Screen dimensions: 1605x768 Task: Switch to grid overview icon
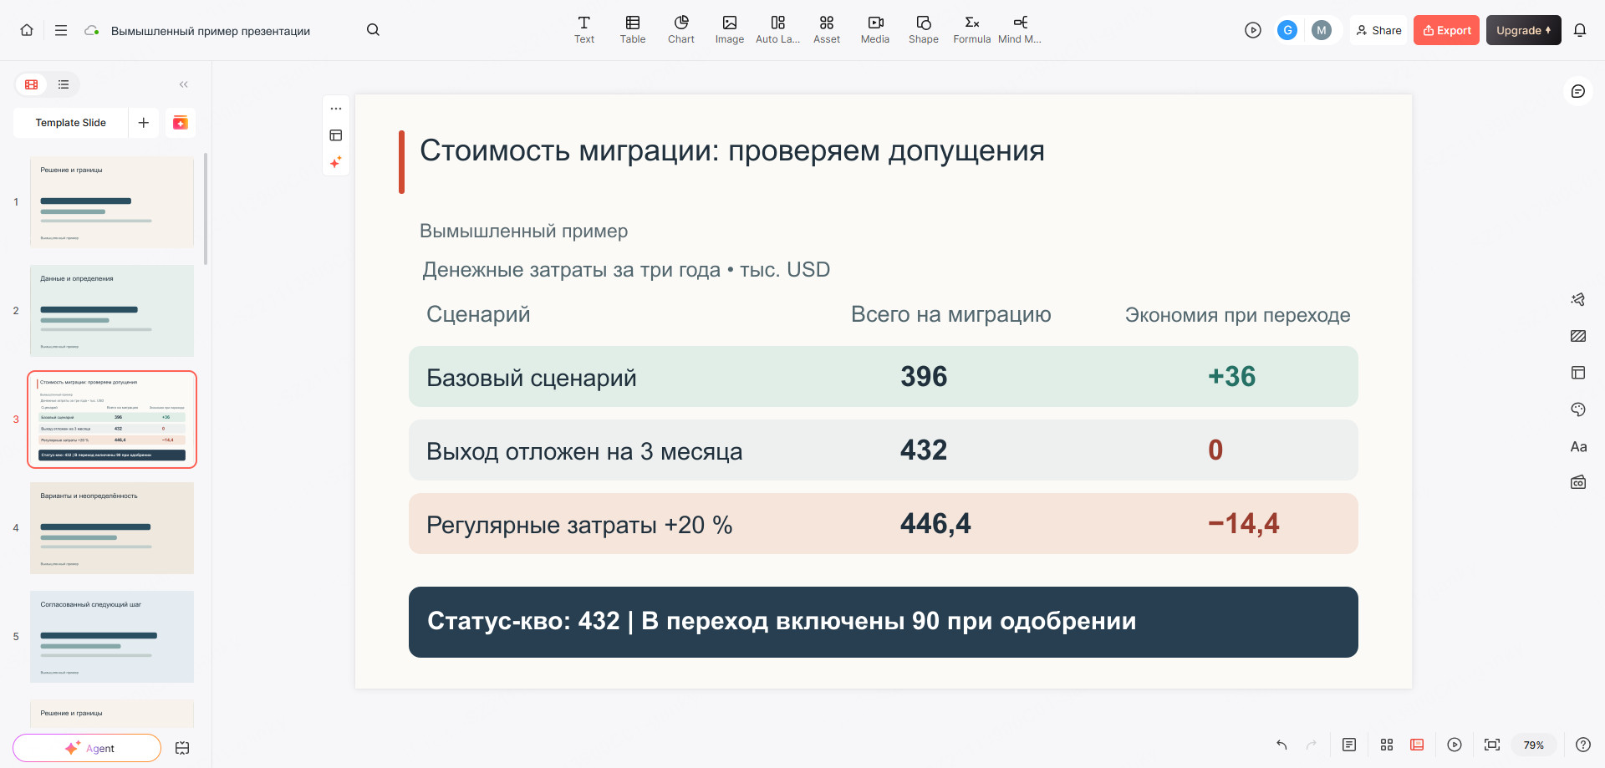1387,745
